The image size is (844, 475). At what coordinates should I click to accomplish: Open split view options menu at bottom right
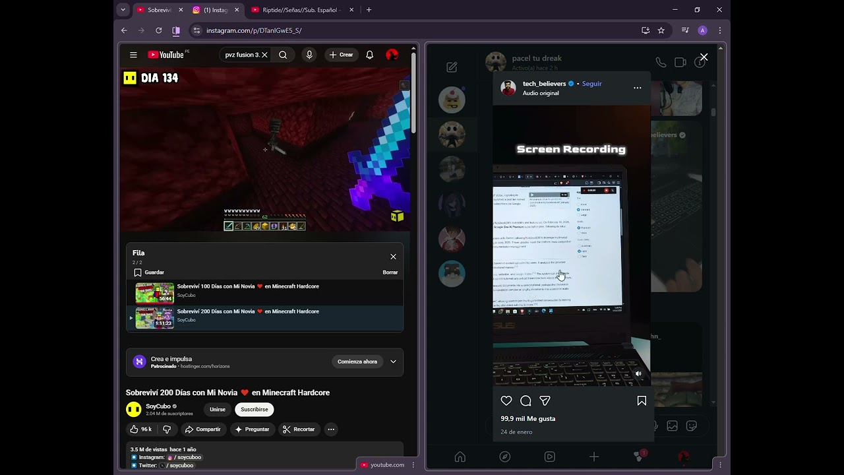click(720, 465)
